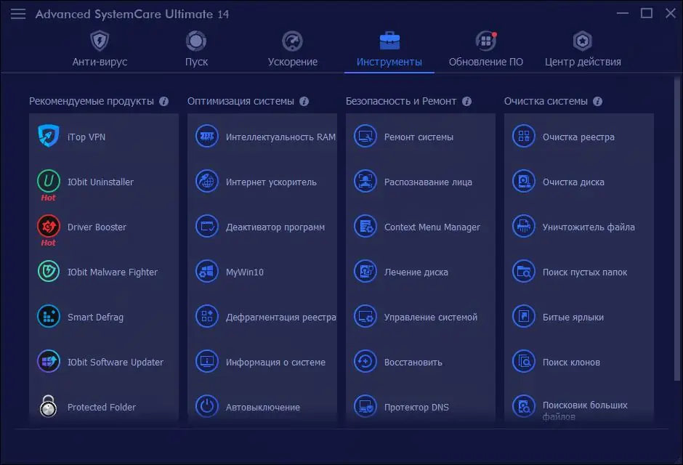Minimize the Advanced SystemCare window
The image size is (683, 465).
pos(623,14)
